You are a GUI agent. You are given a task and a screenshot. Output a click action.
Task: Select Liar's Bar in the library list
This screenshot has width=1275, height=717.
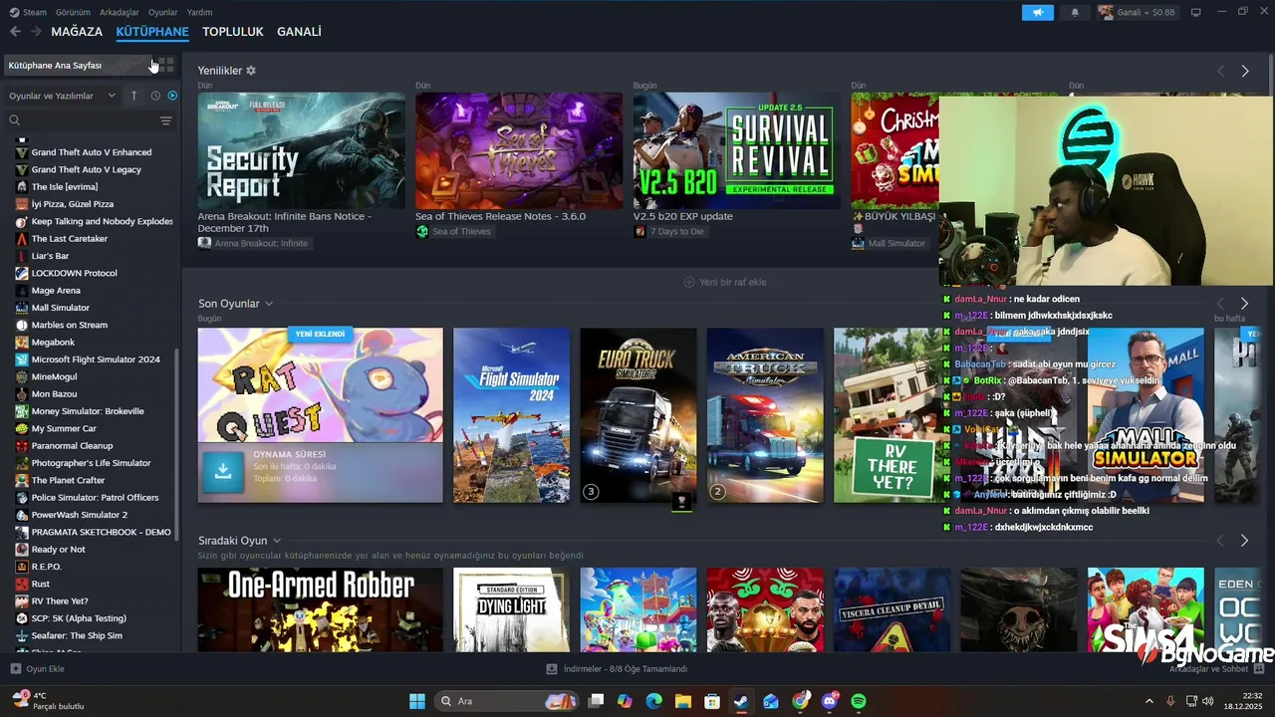point(50,256)
